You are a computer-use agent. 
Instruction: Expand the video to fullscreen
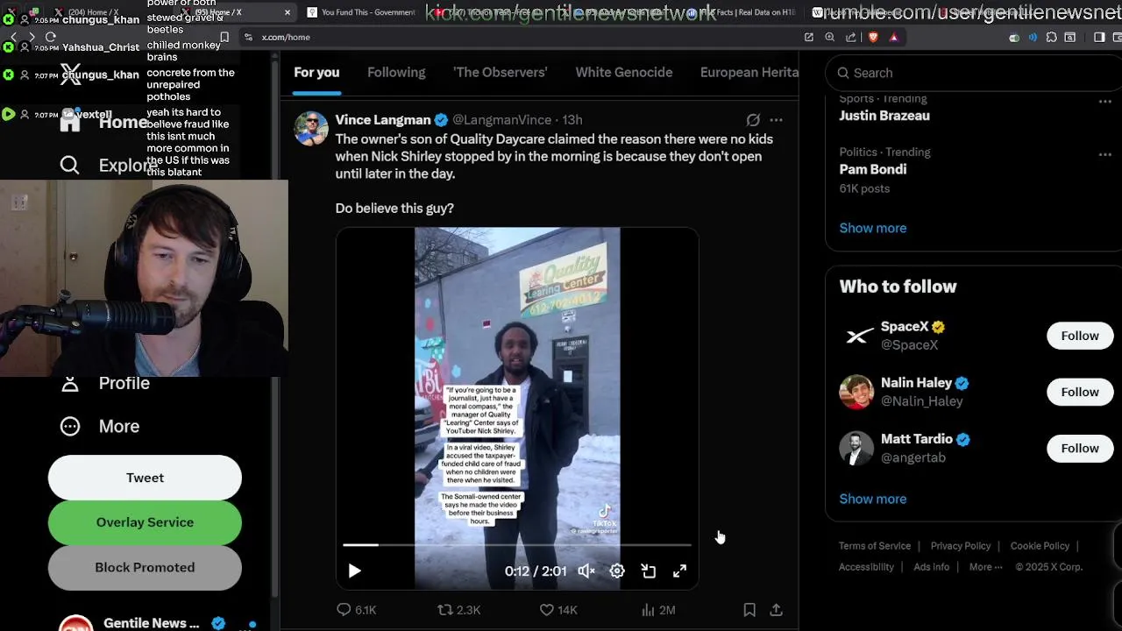(x=679, y=571)
